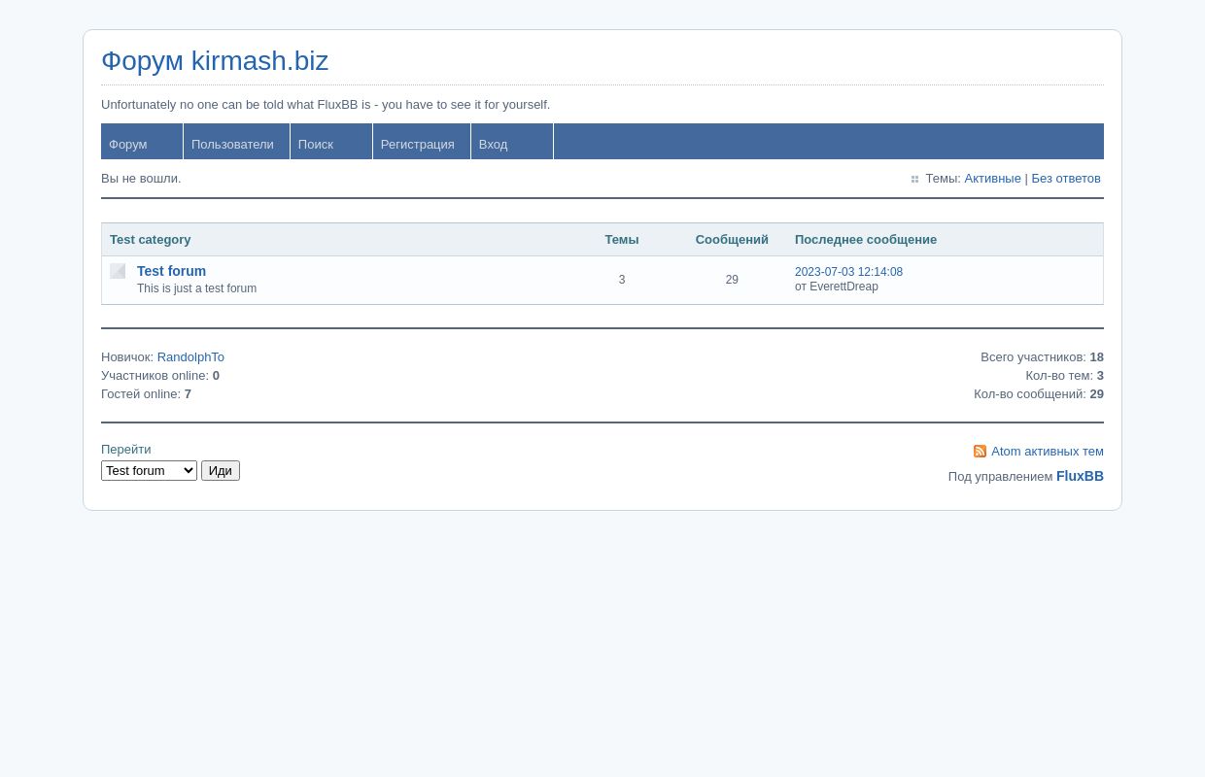Visit the FluxBB link in the footer
Viewport: 1205px width, 777px height.
pyautogui.click(x=1080, y=476)
